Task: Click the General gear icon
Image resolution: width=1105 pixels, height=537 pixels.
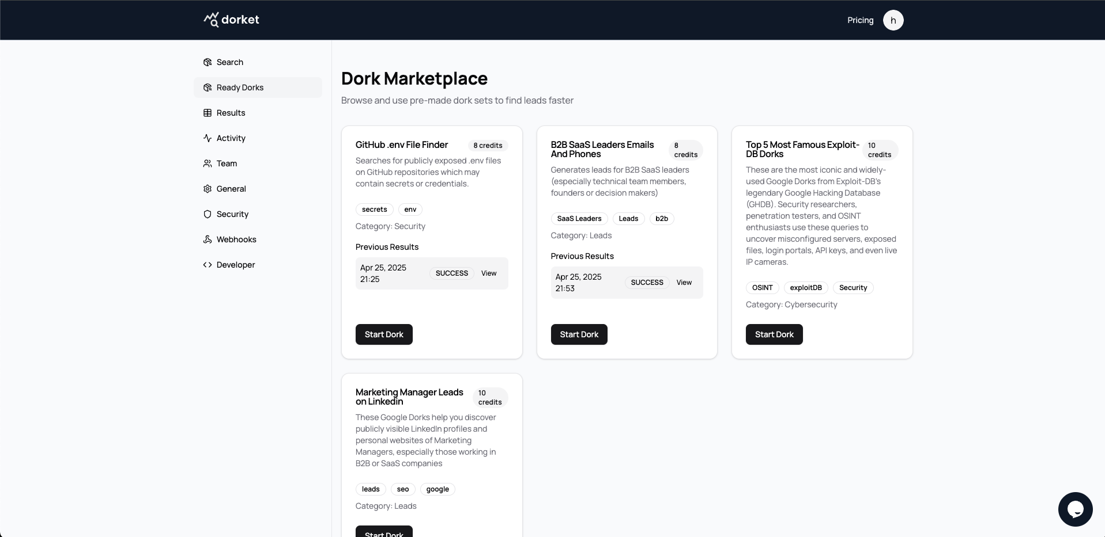Action: click(208, 189)
